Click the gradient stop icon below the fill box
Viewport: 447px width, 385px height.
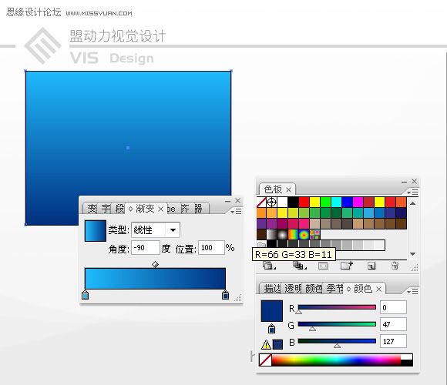(x=272, y=328)
